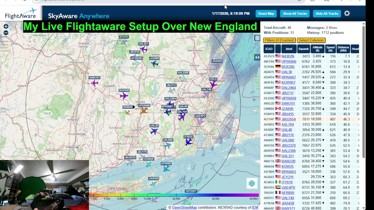Open the RPA5667 flight link
This screenshot has height=210, width=374.
point(289,77)
